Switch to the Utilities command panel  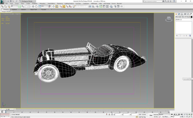[x=191, y=14]
